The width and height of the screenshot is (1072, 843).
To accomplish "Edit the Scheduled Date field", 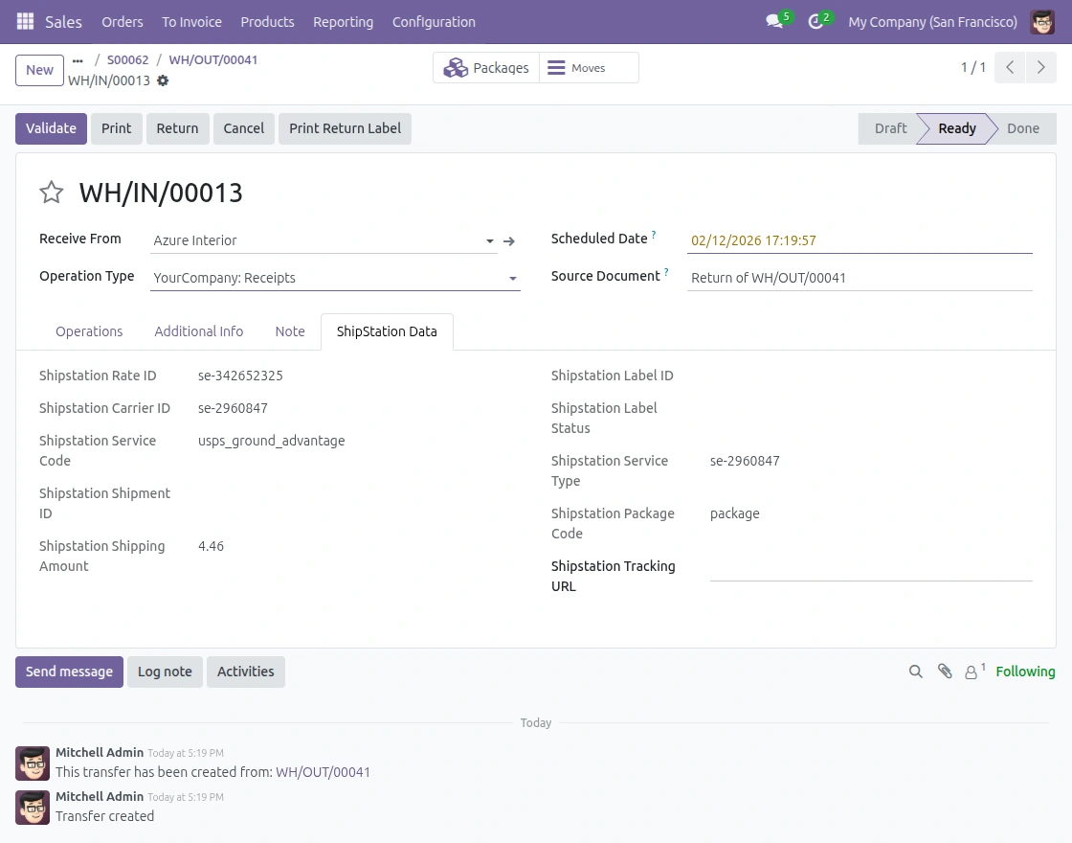I will coord(753,240).
